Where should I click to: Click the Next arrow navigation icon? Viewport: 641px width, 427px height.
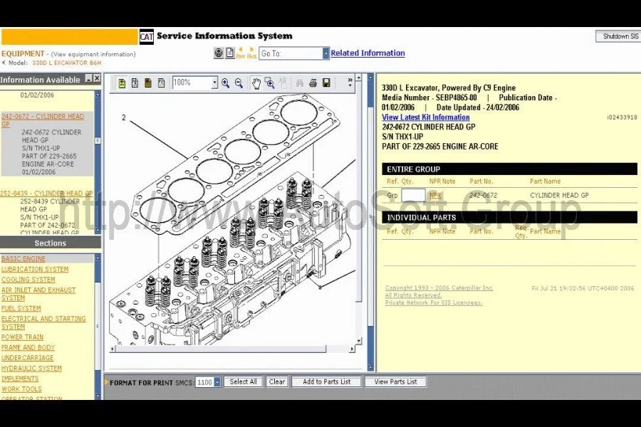coord(251,53)
